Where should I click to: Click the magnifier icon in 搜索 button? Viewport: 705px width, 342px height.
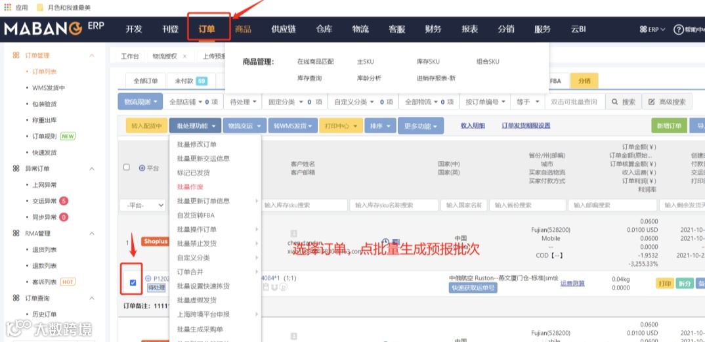coord(614,102)
